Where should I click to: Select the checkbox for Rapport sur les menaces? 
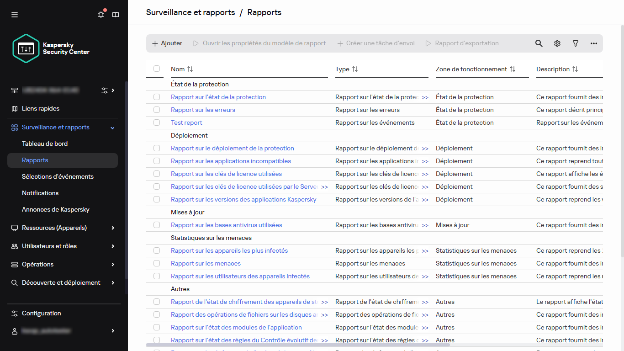pyautogui.click(x=157, y=263)
